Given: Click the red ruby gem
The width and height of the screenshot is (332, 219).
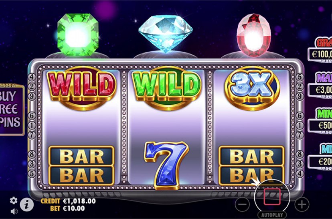Looking at the screenshot, I should (254, 35).
